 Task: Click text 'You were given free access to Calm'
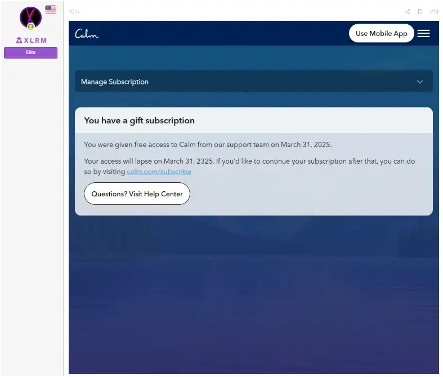[140, 145]
